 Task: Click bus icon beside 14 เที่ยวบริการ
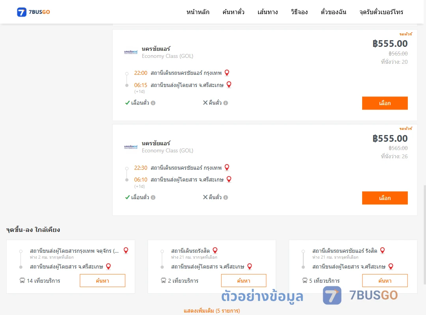22,280
